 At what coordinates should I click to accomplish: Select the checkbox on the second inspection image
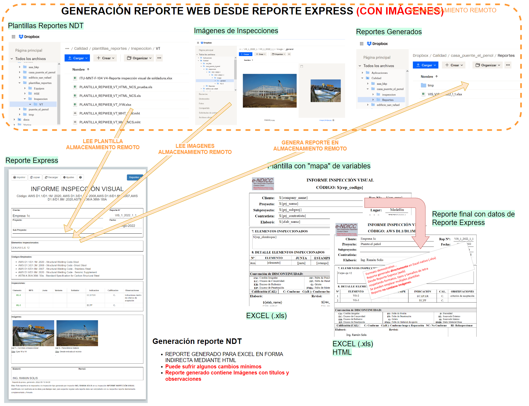coord(302,67)
